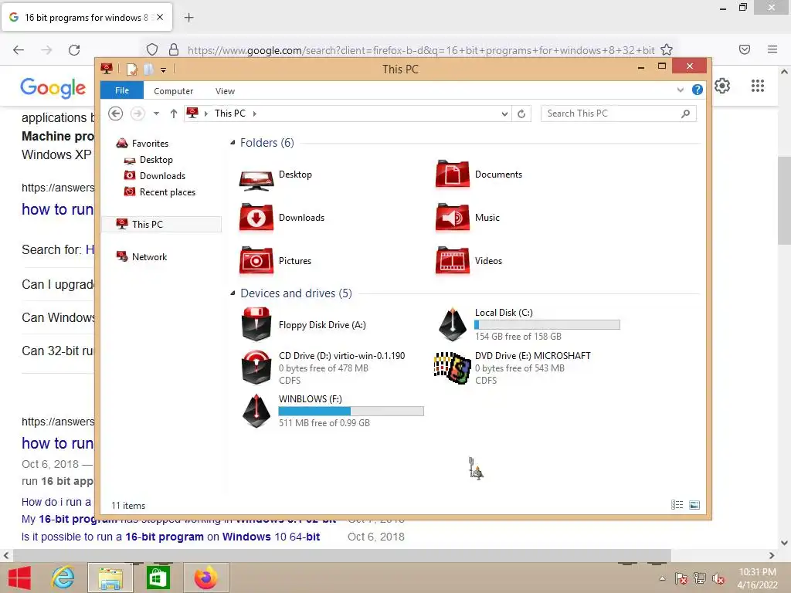Screen dimensions: 791x593
Task: Select DVD Drive (E:) MICROSHAFT icon
Action: [x=453, y=368]
